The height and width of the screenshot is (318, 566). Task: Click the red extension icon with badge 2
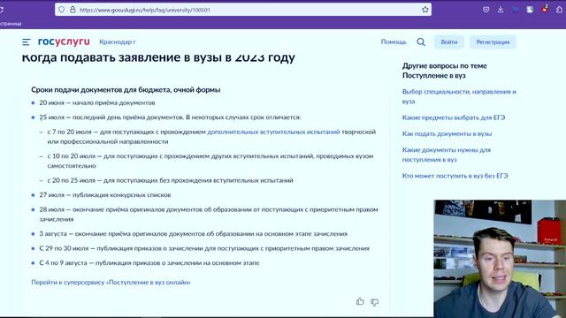pyautogui.click(x=545, y=9)
